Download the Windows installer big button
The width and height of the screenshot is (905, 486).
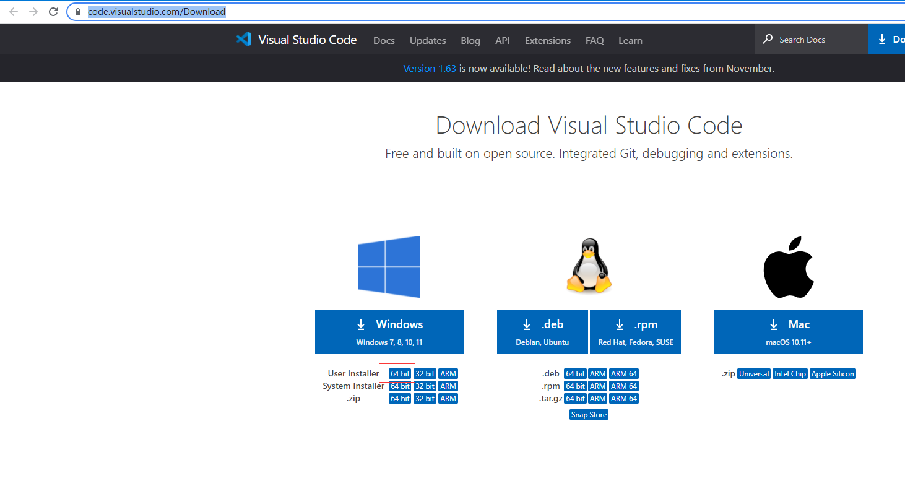tap(389, 332)
